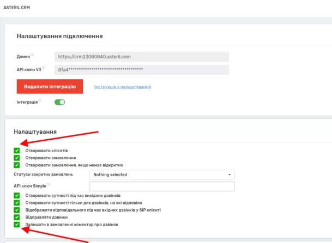Toggle the Інтеграція switch off

coord(59,102)
